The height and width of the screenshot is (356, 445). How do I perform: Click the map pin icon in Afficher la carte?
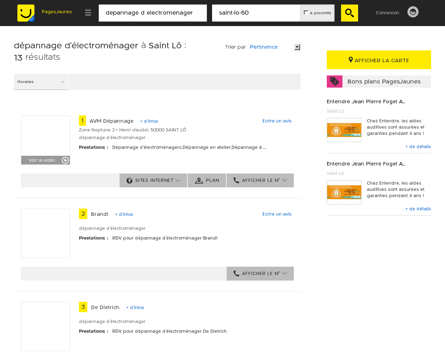pyautogui.click(x=351, y=60)
